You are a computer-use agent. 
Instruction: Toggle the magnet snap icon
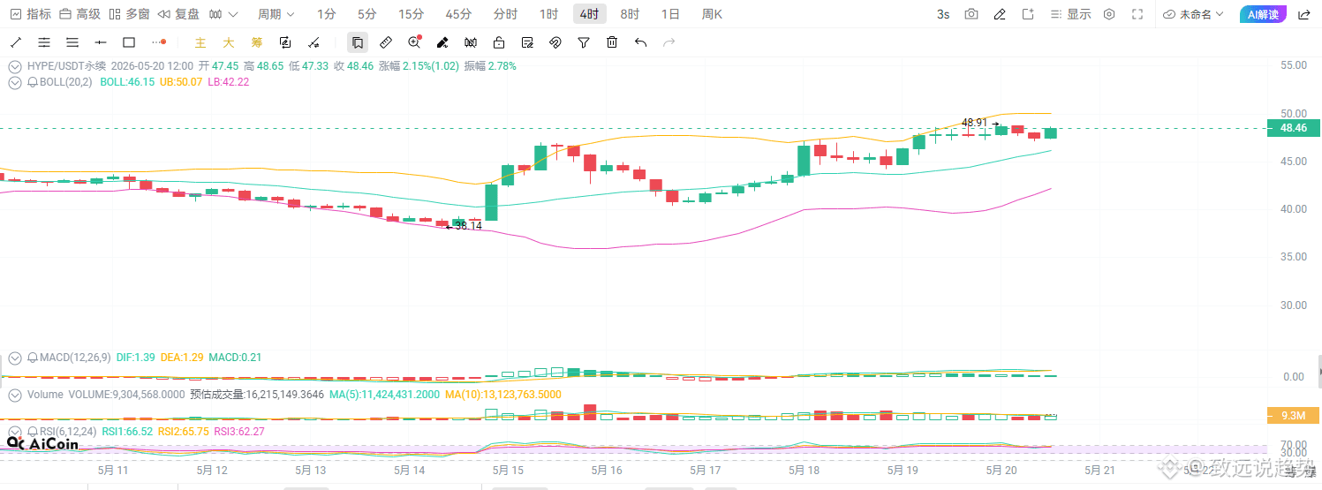click(x=555, y=42)
